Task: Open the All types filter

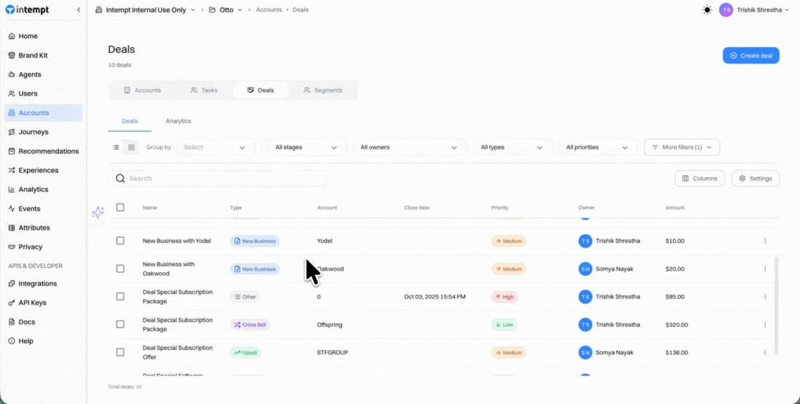Action: 512,147
